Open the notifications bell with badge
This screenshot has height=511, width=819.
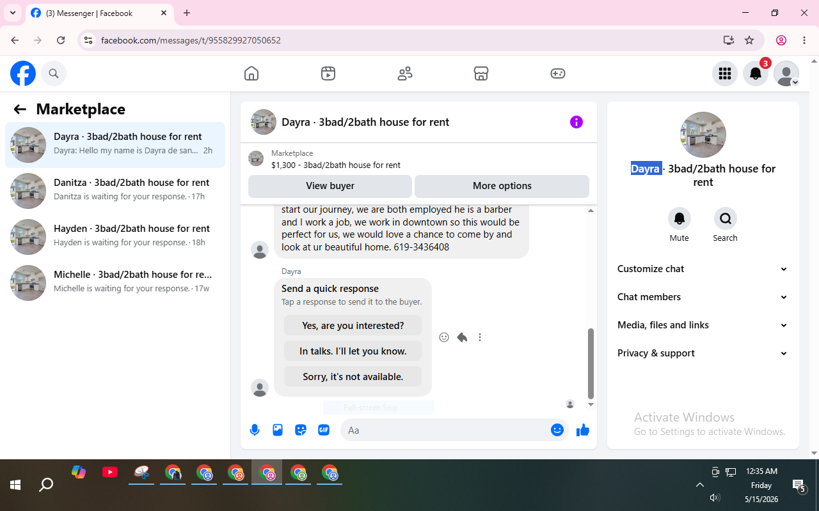tap(756, 73)
